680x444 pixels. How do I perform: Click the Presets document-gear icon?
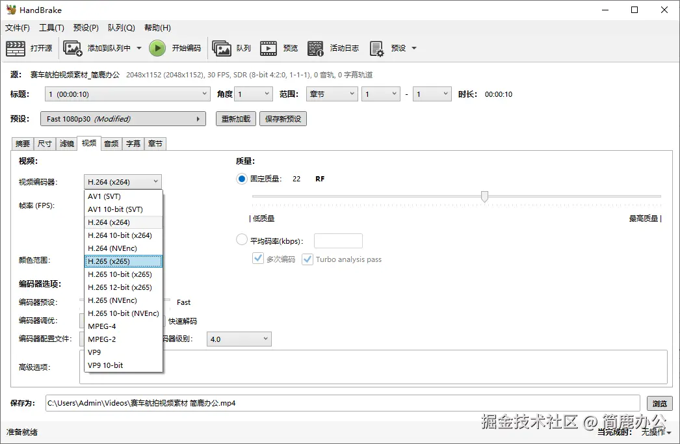click(x=376, y=49)
